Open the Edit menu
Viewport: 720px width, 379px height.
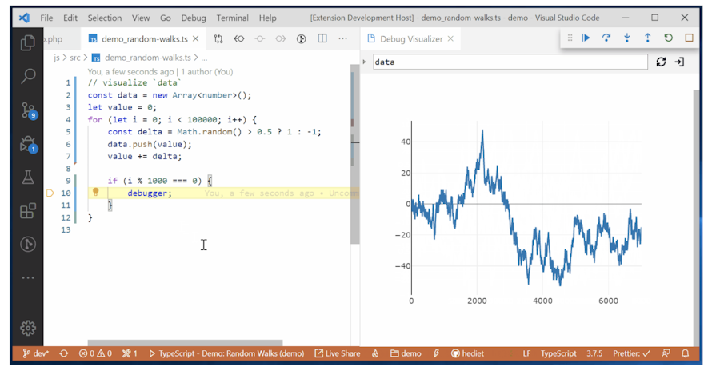(x=70, y=18)
